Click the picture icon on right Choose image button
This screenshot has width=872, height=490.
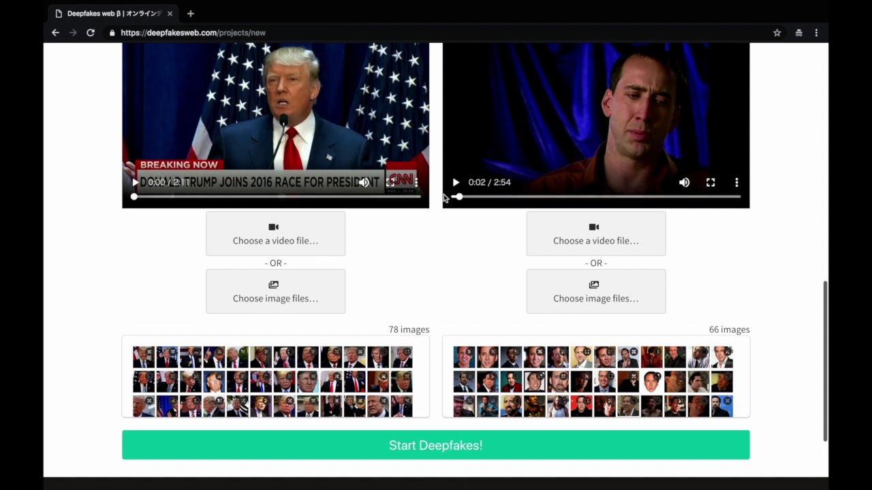coord(593,284)
